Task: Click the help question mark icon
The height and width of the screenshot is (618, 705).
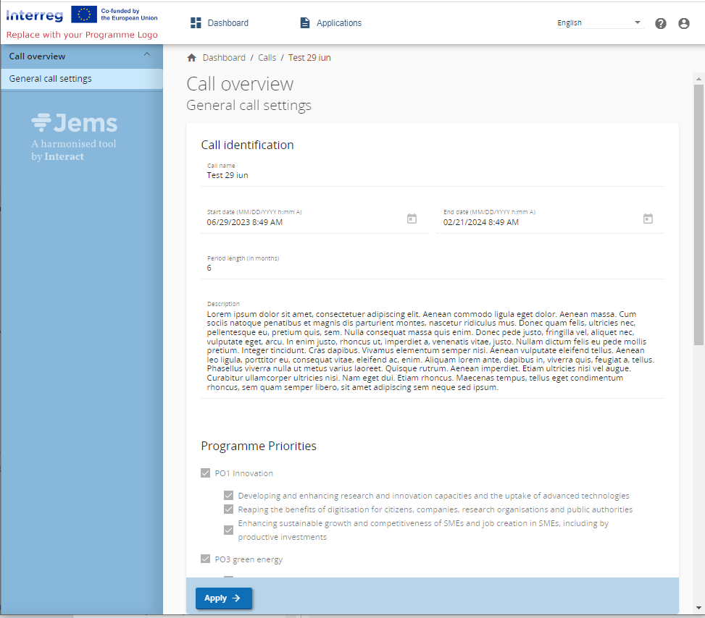Action: tap(660, 23)
